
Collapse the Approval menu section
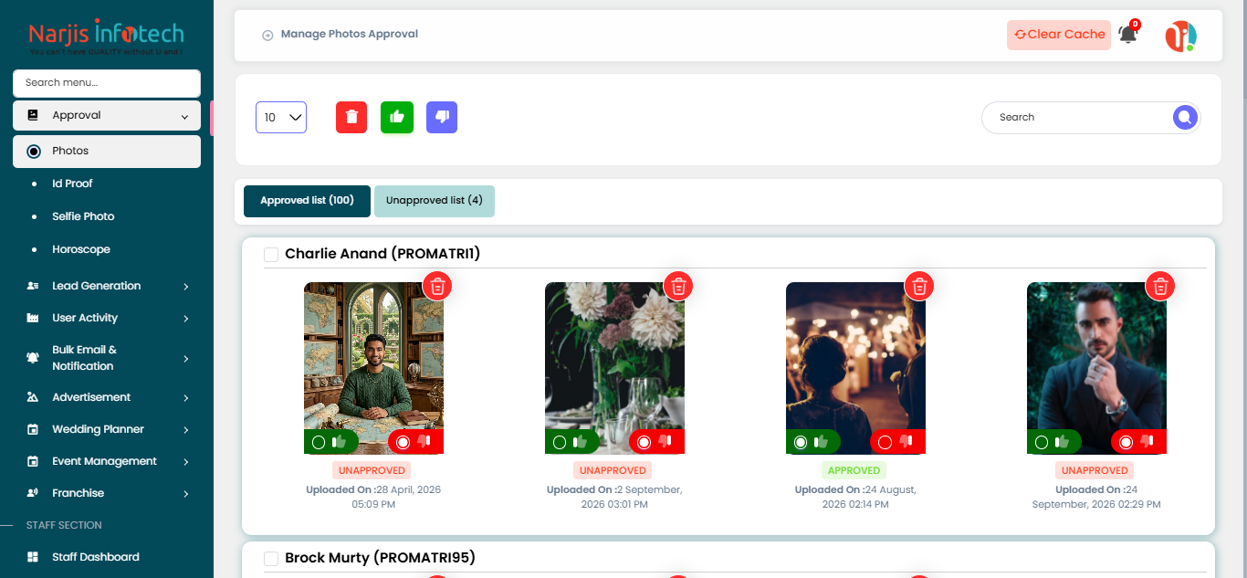coord(107,116)
